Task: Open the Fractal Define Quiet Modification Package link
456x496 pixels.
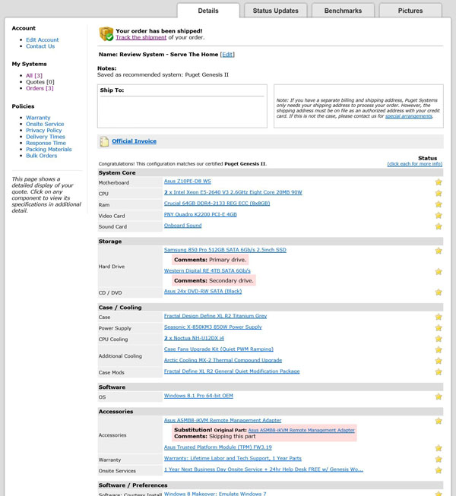Action: [x=232, y=371]
